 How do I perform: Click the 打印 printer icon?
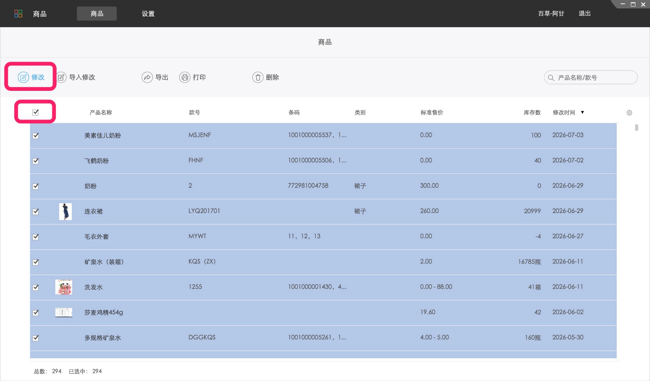185,77
